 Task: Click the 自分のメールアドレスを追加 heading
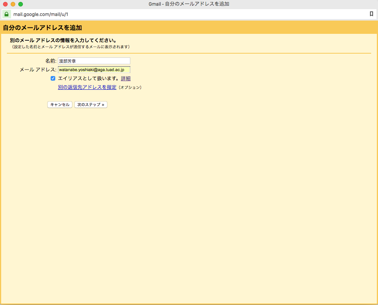(42, 28)
